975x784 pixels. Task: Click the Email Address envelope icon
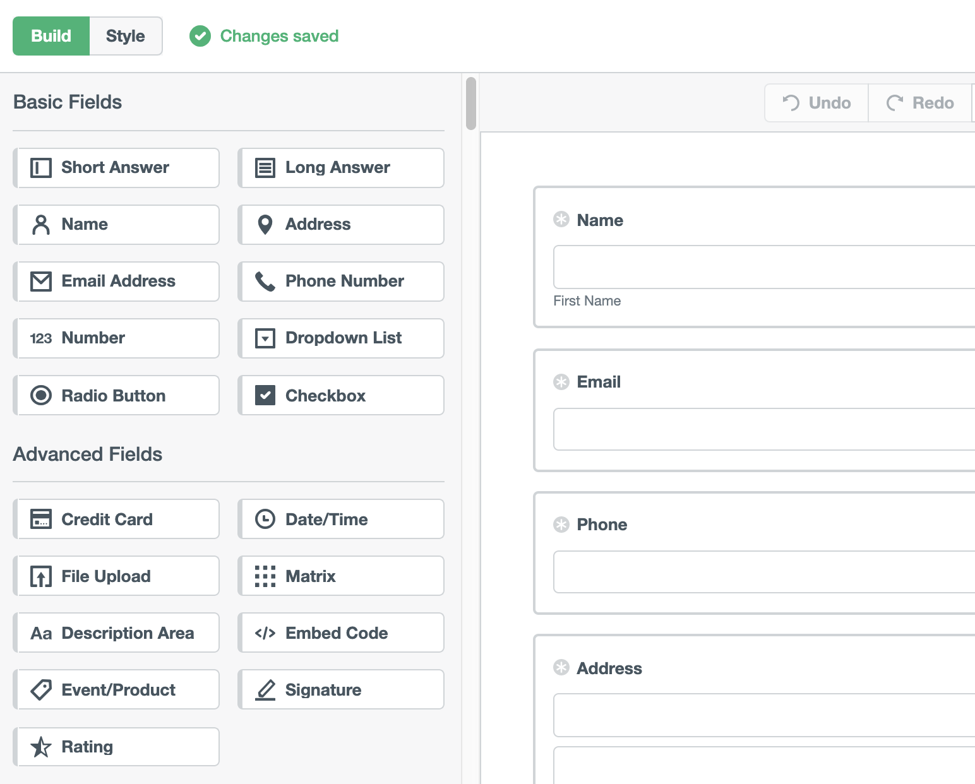[x=40, y=281]
